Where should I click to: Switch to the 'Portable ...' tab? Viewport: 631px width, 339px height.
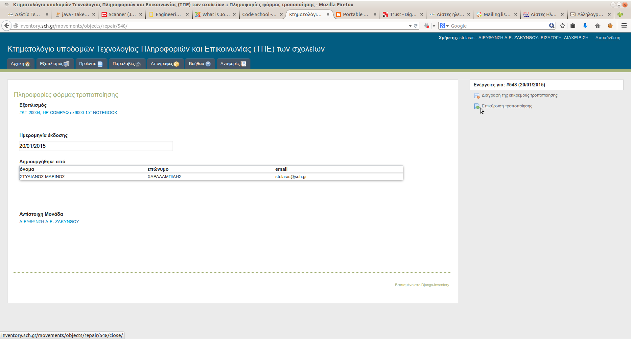tap(356, 14)
